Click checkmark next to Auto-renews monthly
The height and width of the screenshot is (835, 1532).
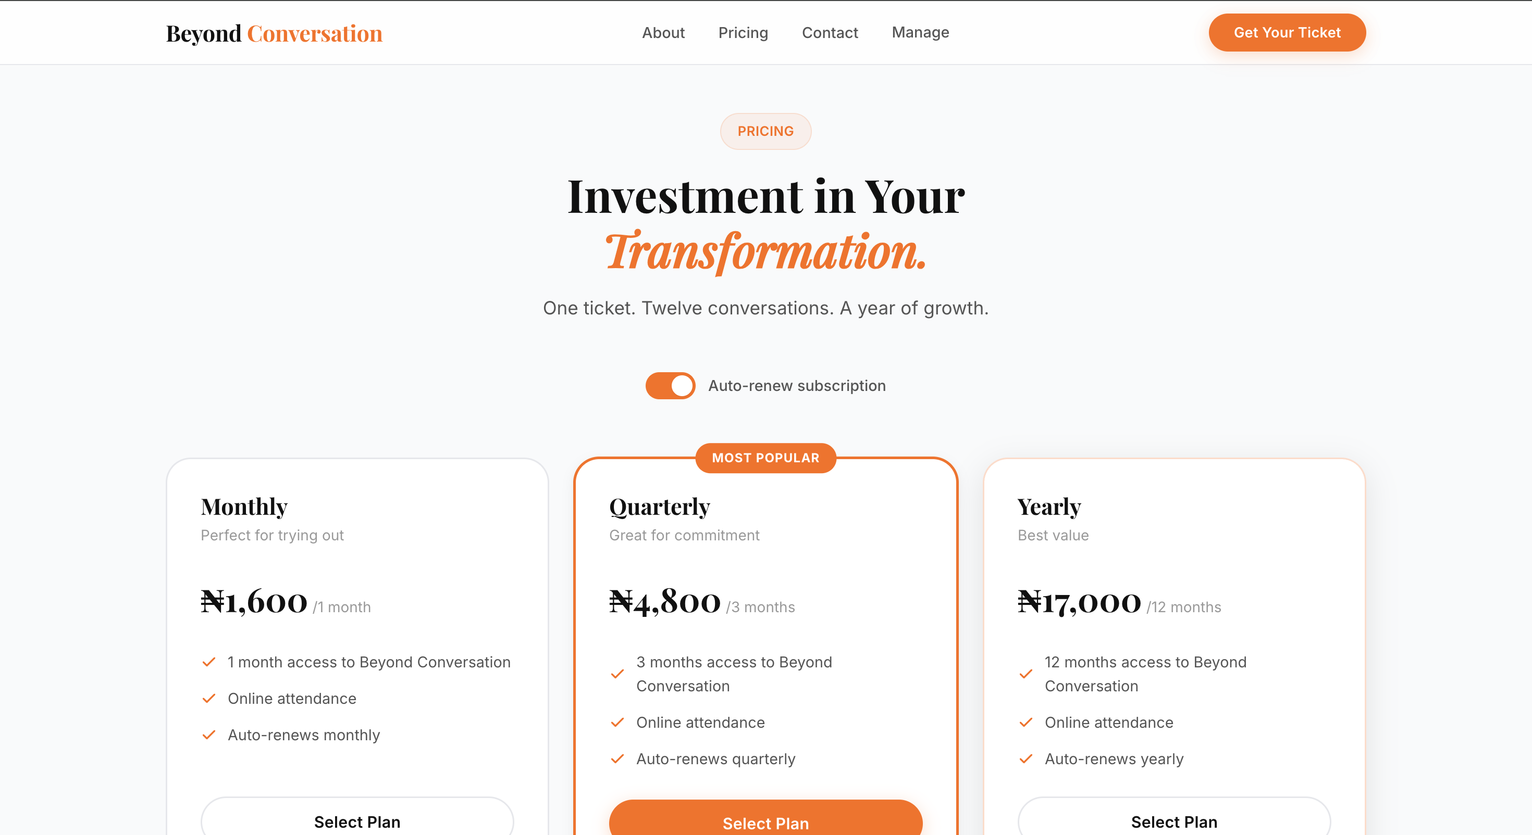tap(209, 735)
